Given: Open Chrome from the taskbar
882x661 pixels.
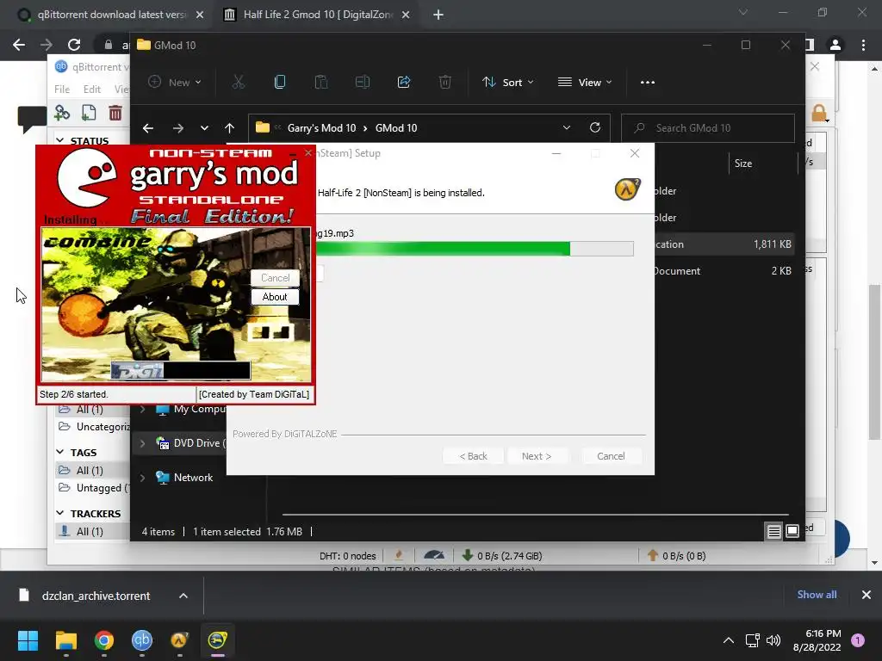Looking at the screenshot, I should [x=104, y=640].
